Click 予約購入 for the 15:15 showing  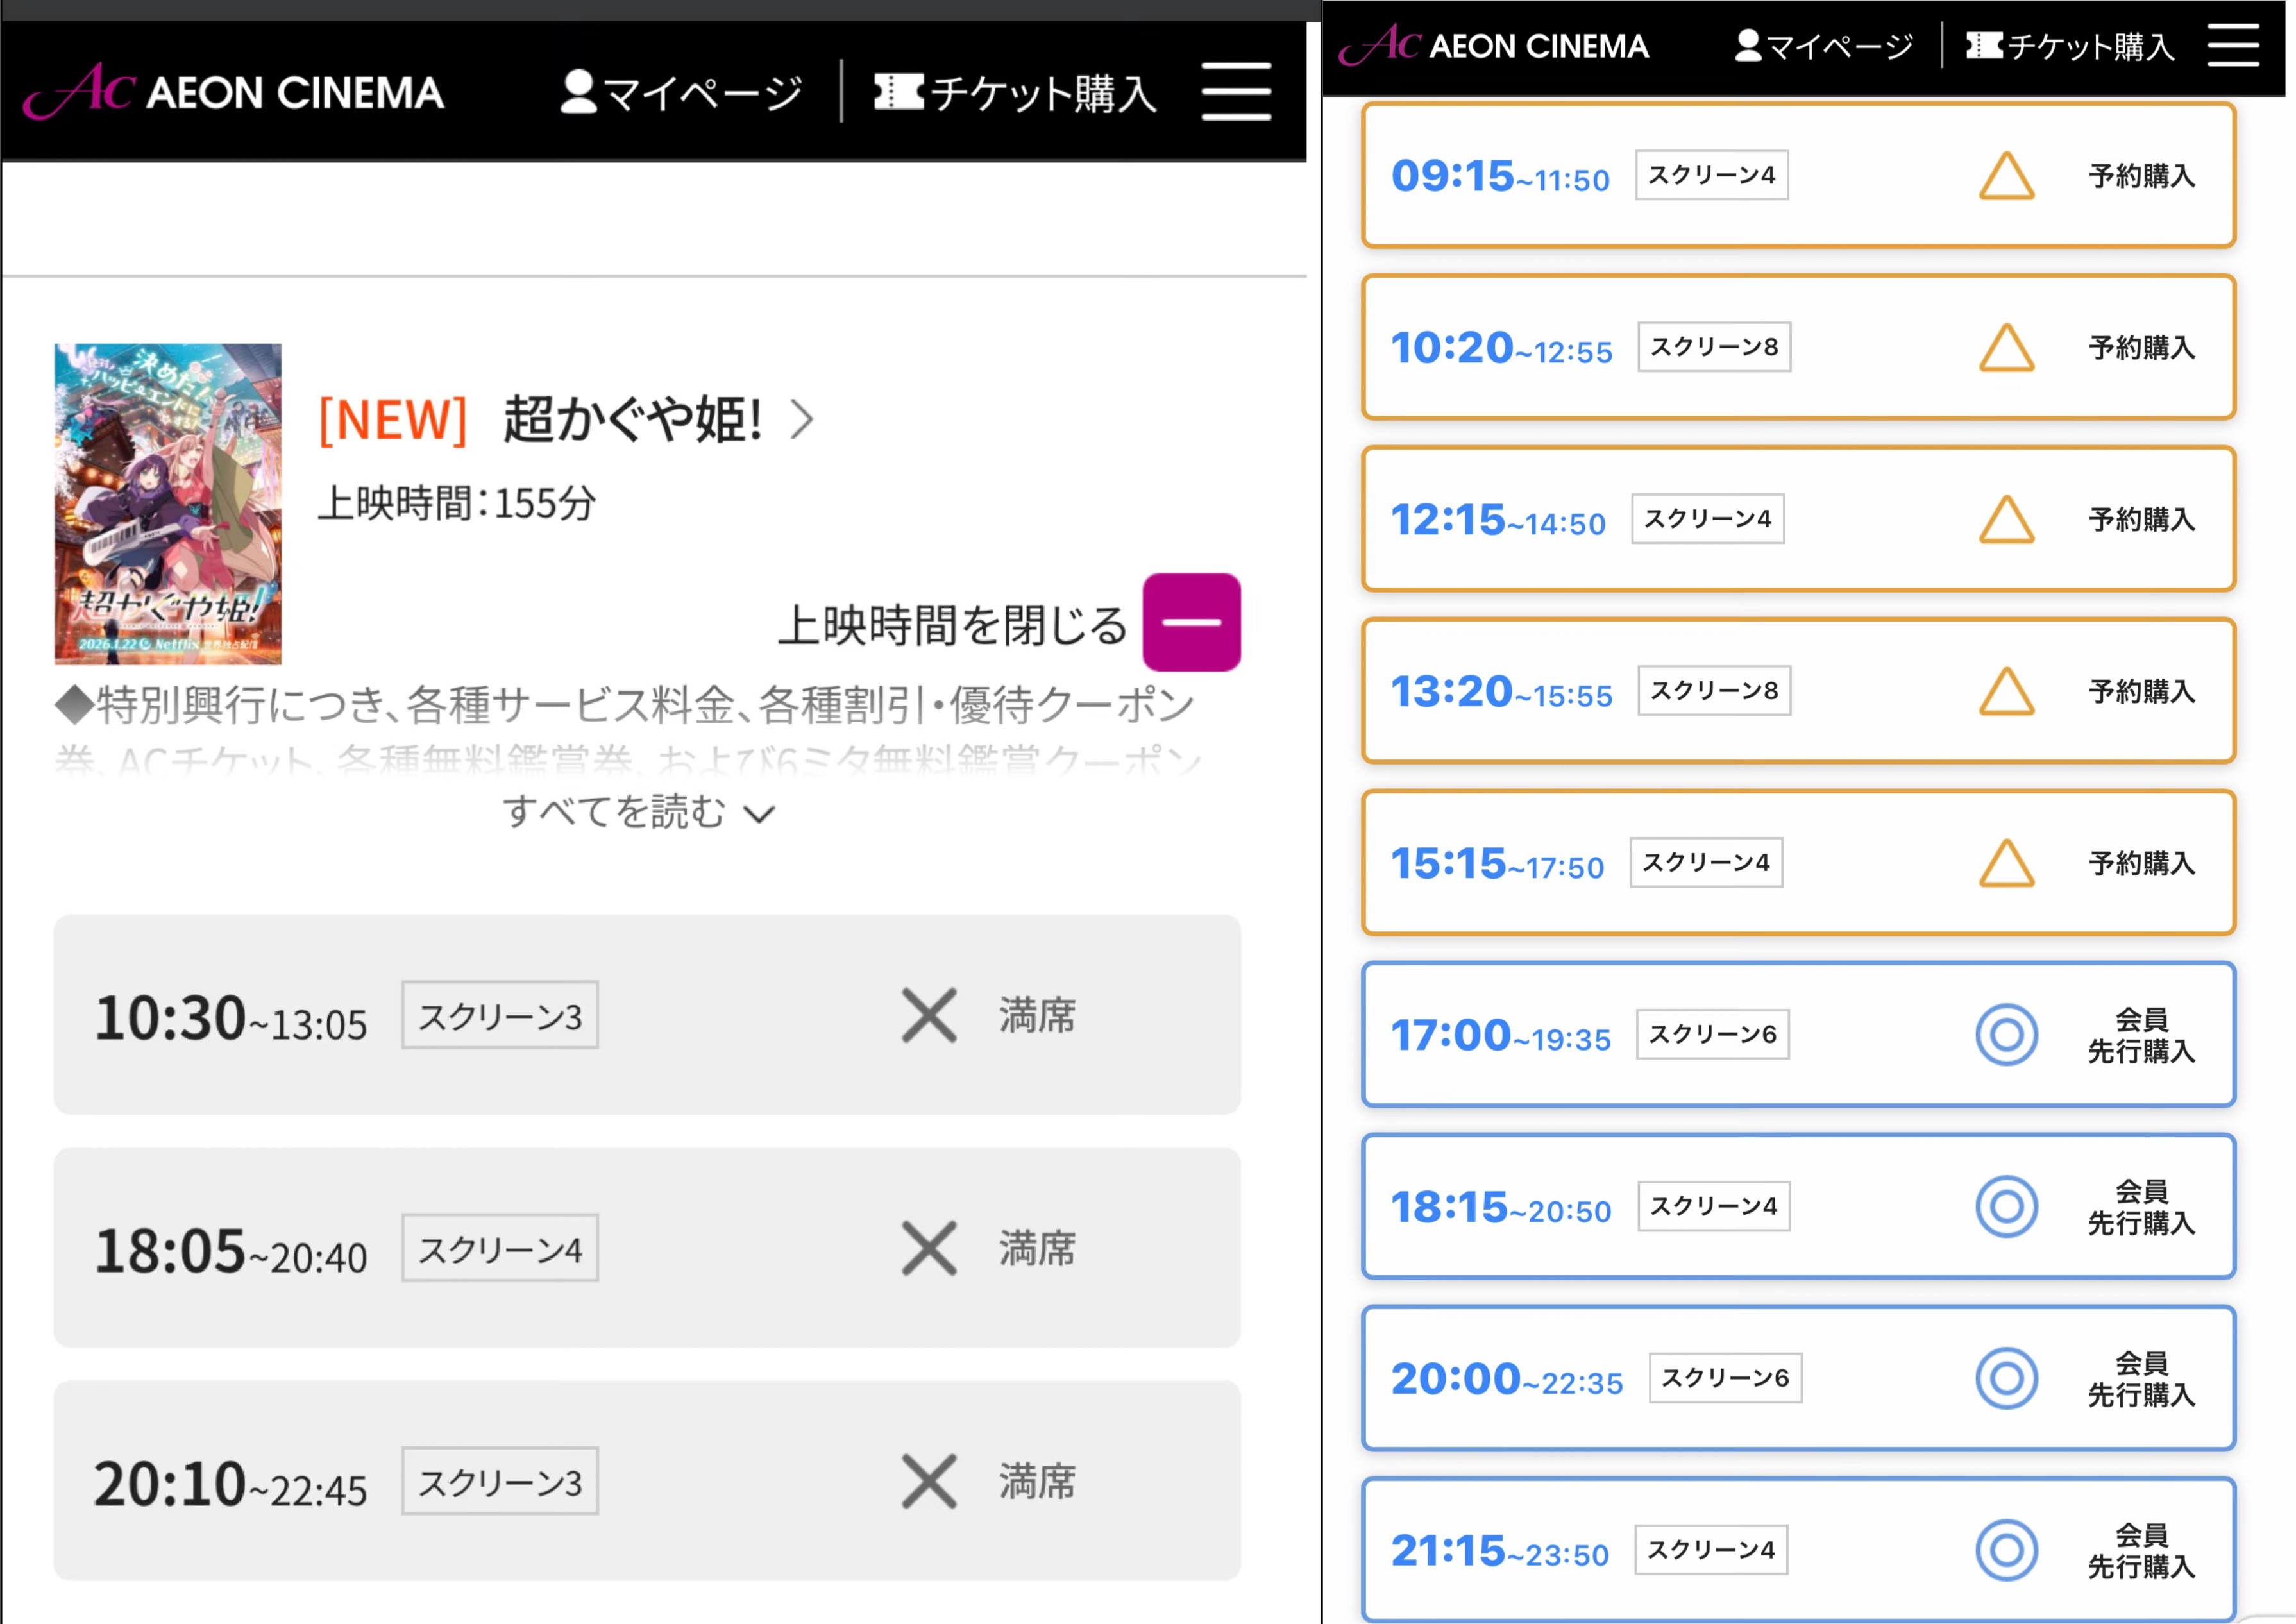tap(2141, 863)
